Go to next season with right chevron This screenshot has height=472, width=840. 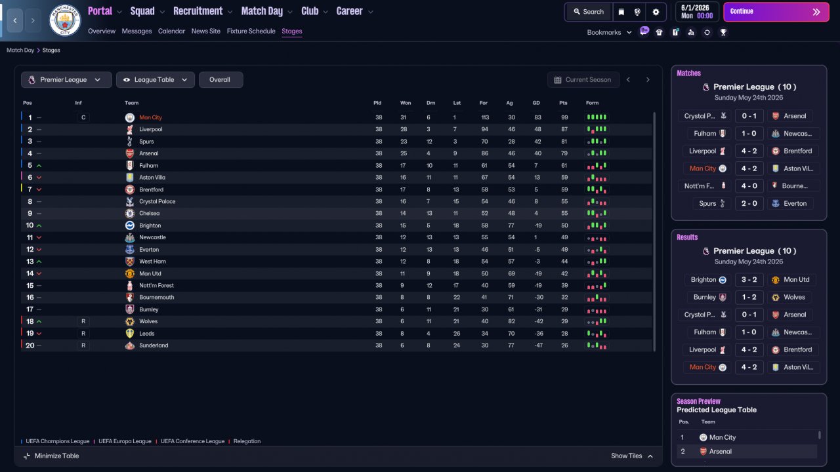coord(648,80)
